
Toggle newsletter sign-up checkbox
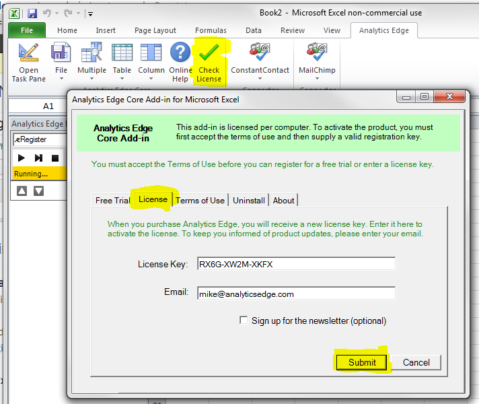[x=244, y=321]
